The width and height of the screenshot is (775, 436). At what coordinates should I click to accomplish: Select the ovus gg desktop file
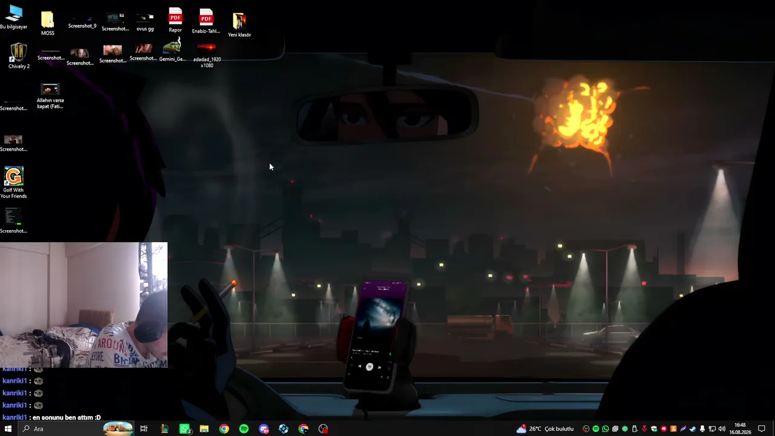coord(145,22)
